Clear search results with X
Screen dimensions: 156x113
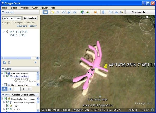click(35, 62)
